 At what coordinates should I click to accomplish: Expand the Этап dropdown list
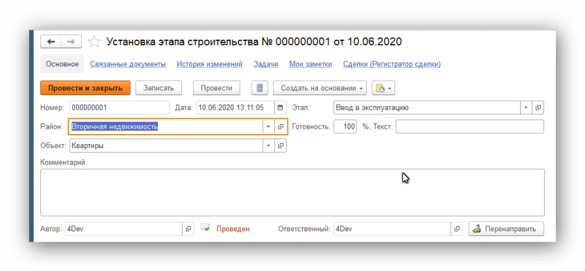point(525,107)
